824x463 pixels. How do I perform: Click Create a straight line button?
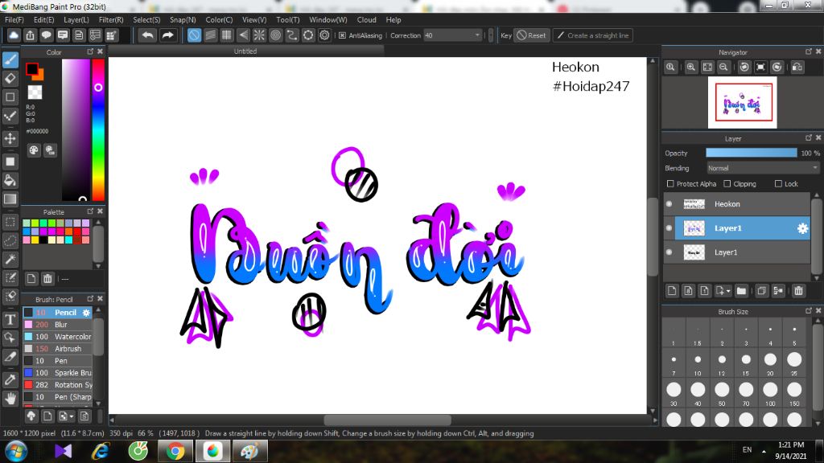592,35
